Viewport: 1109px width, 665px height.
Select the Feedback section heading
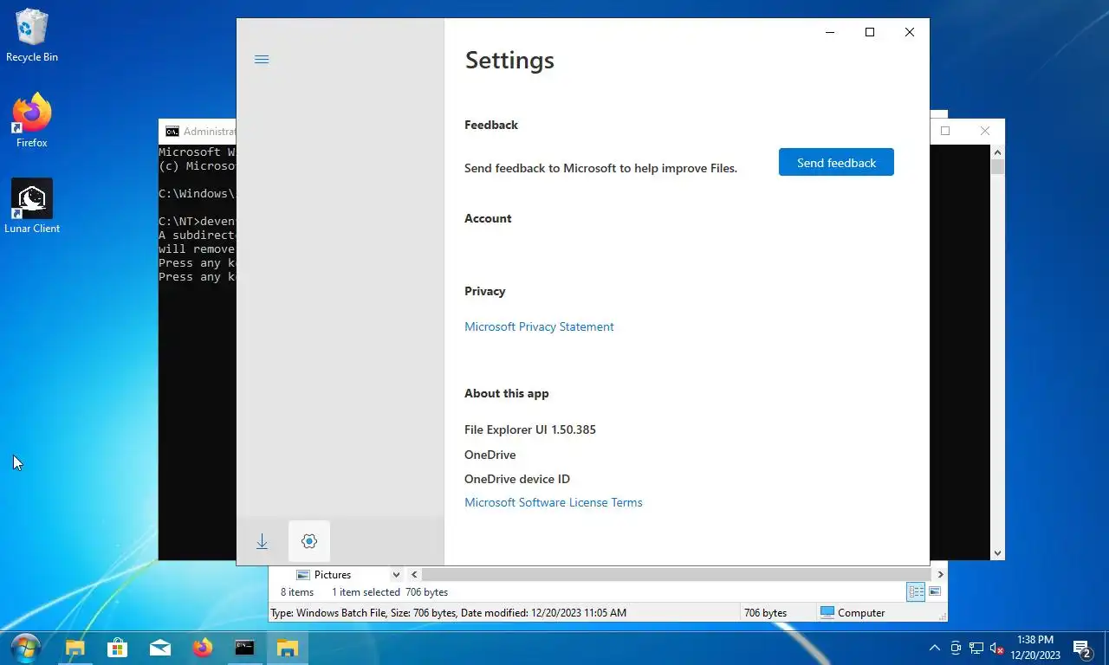[x=491, y=125]
